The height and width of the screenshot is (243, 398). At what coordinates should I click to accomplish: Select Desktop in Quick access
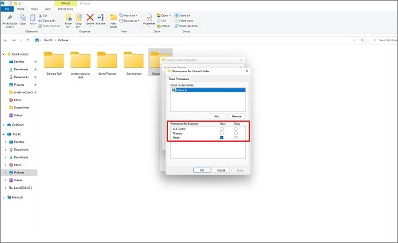17,62
